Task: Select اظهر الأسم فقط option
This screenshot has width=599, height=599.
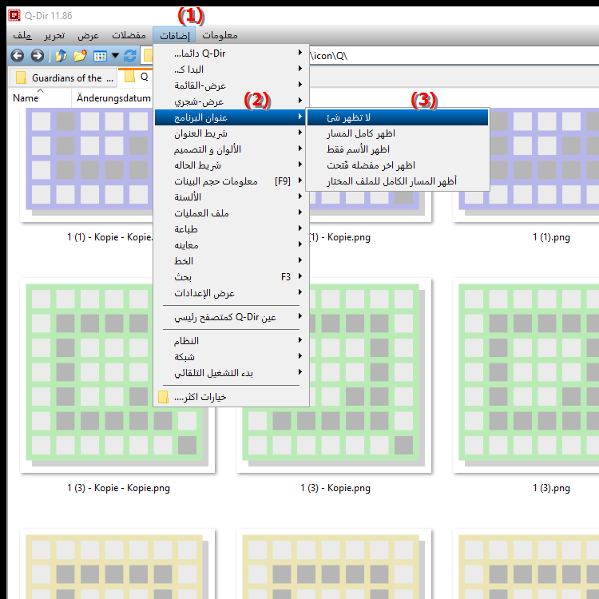Action: (x=398, y=149)
